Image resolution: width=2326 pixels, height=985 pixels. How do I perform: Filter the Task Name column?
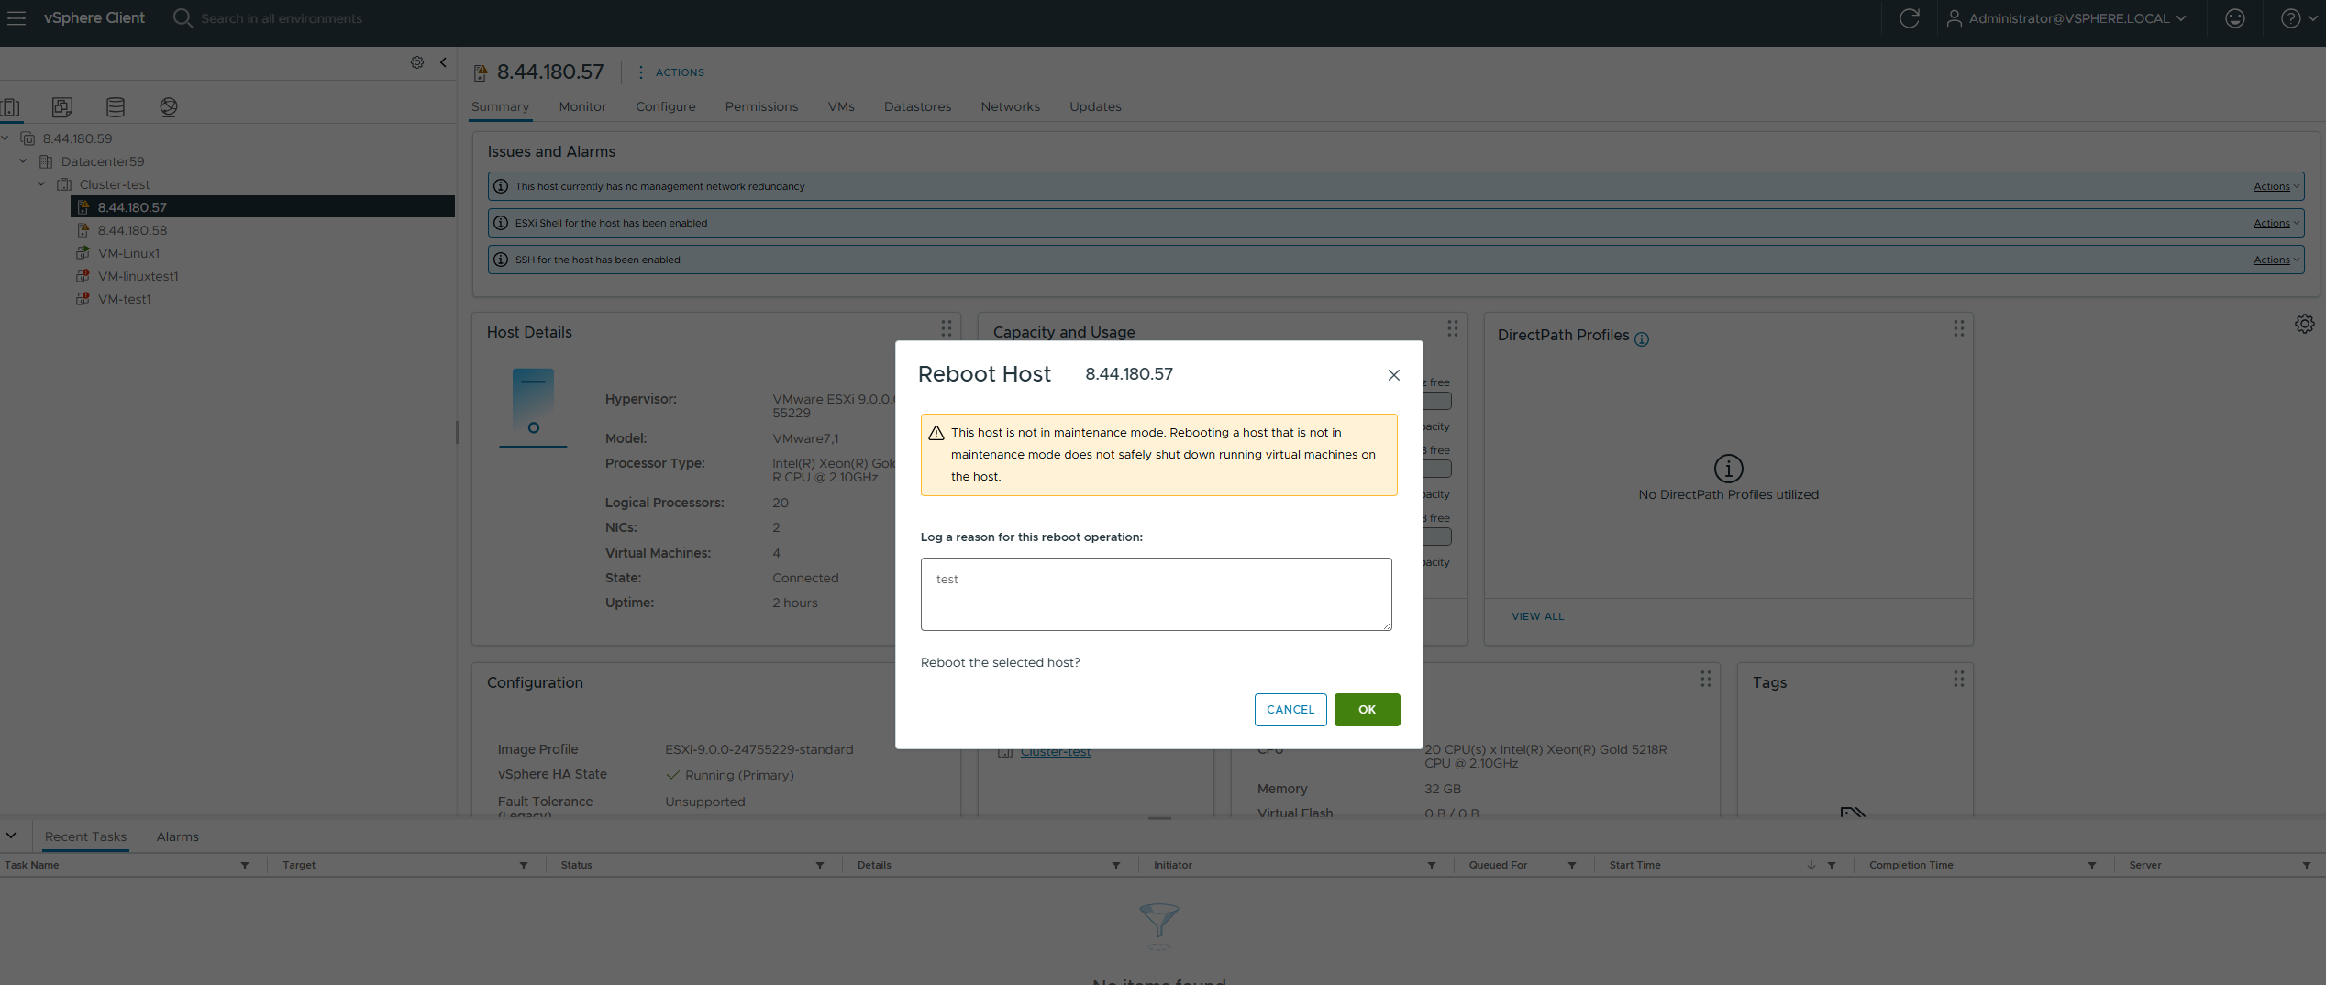click(x=245, y=865)
